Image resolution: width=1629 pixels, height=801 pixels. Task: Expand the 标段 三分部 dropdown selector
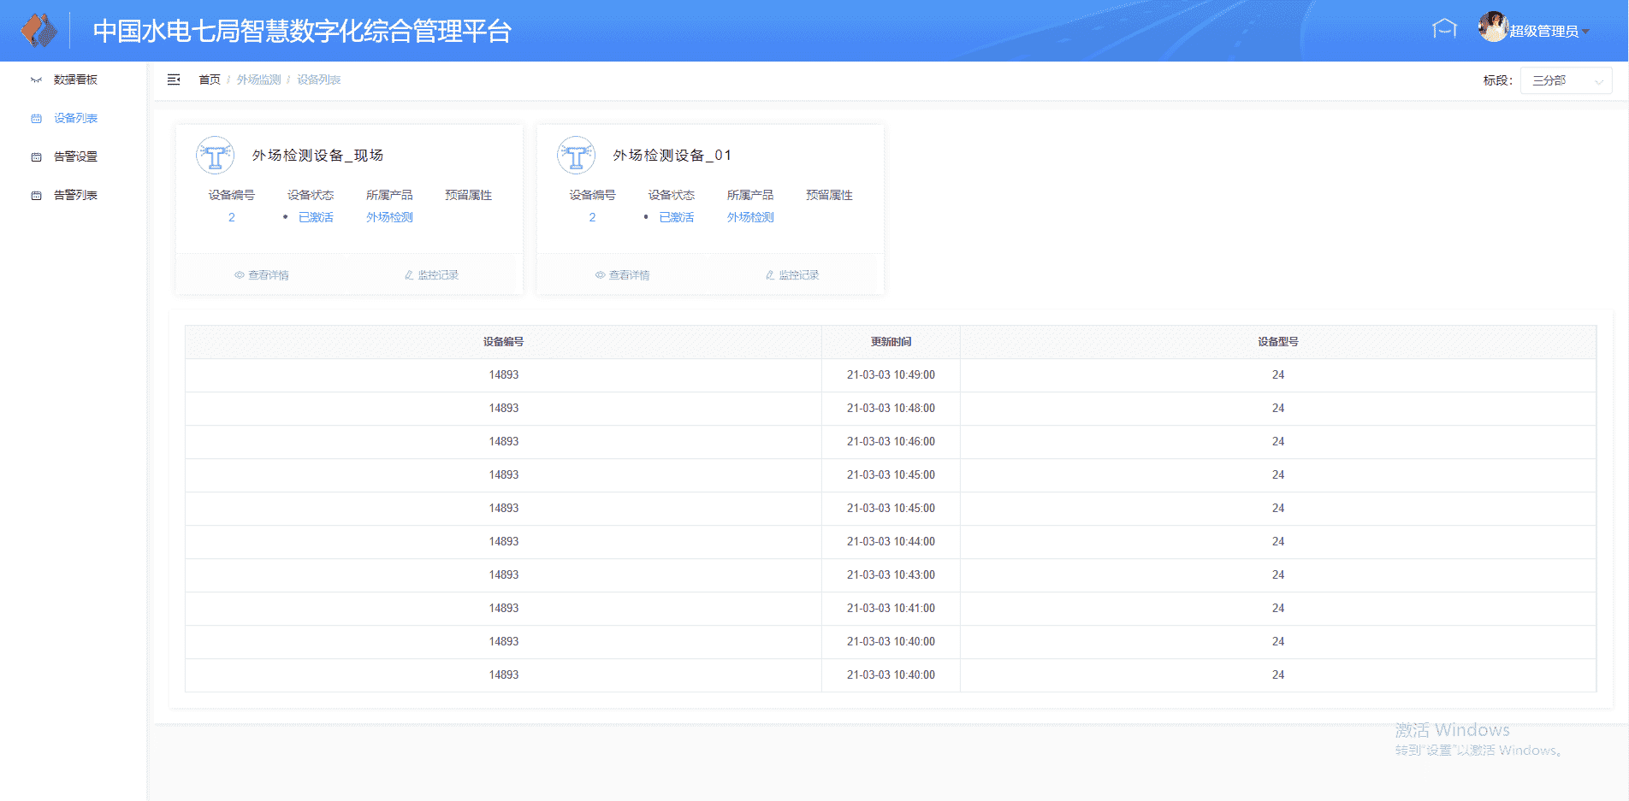[1566, 80]
